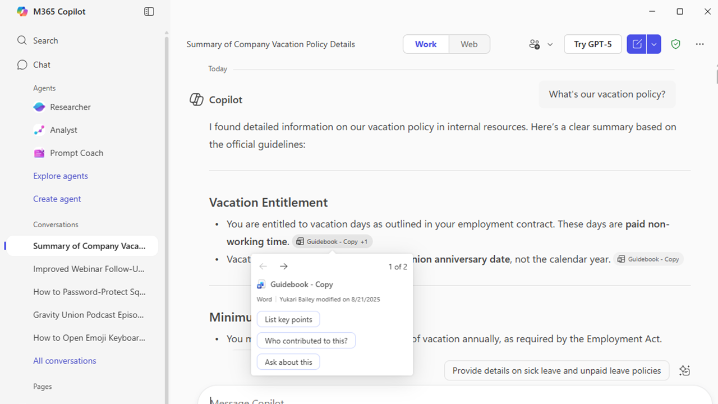Select the Gravity Union Podcast Episode conversation

(x=88, y=315)
